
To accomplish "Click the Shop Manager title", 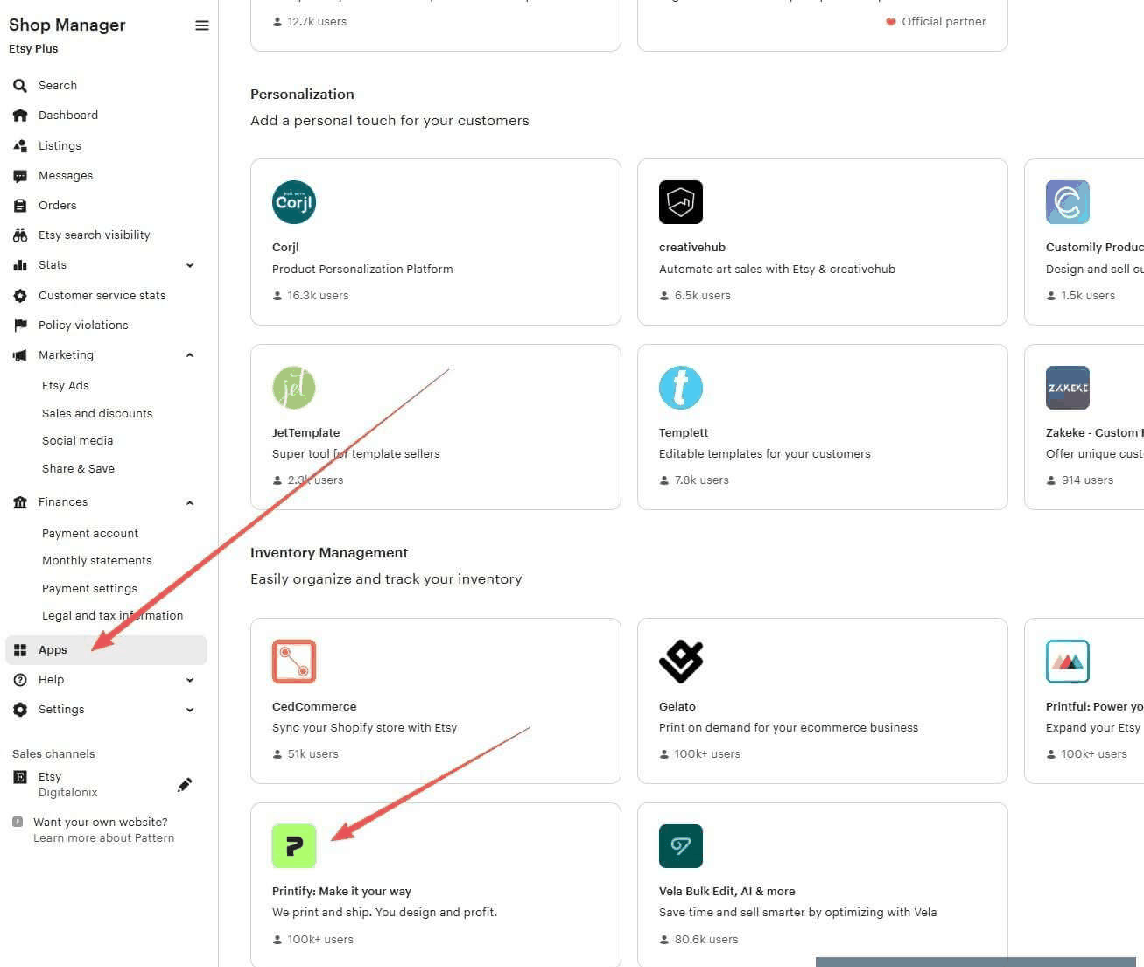I will pyautogui.click(x=67, y=25).
